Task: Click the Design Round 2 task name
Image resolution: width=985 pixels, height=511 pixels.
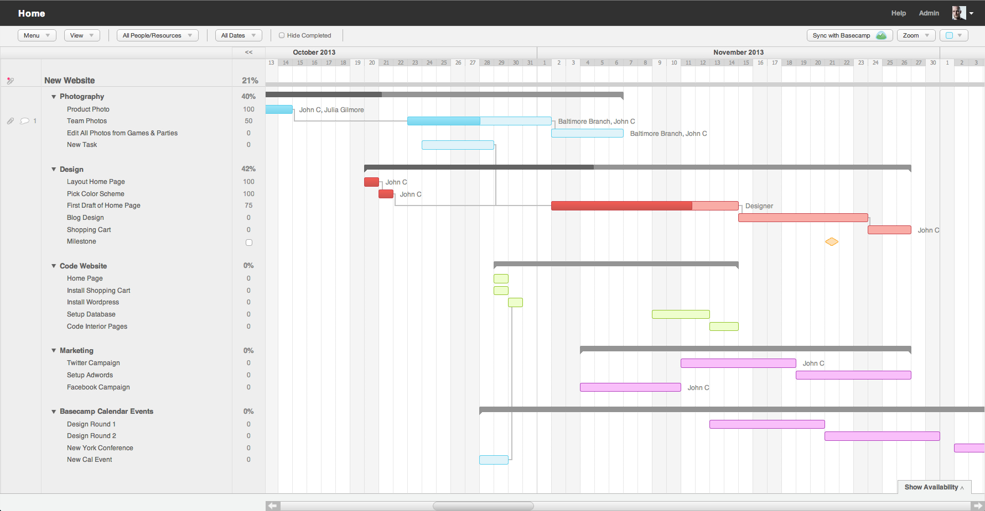Action: [91, 436]
